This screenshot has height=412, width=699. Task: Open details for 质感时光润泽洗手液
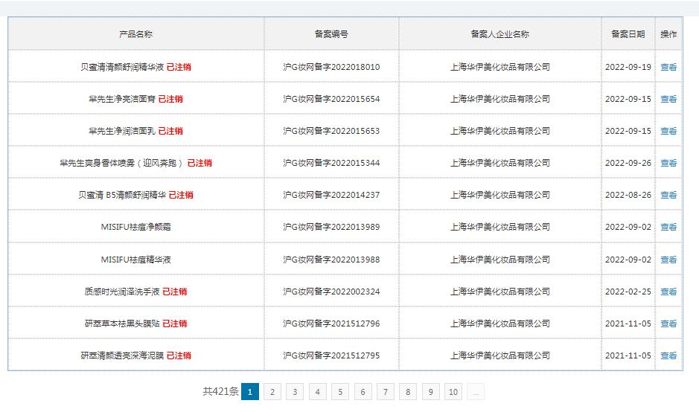click(668, 292)
